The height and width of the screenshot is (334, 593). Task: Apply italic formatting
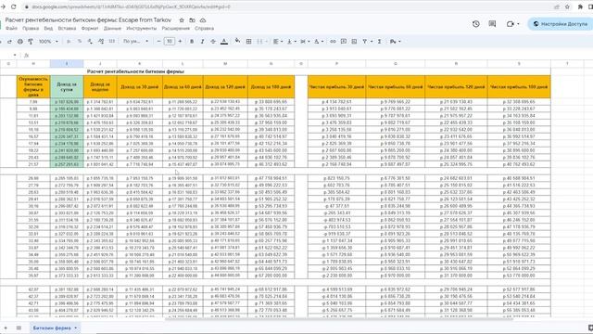[202, 41]
